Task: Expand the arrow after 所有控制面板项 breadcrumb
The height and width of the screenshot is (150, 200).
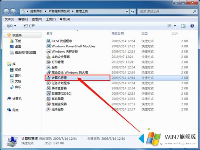Action: [x=73, y=11]
